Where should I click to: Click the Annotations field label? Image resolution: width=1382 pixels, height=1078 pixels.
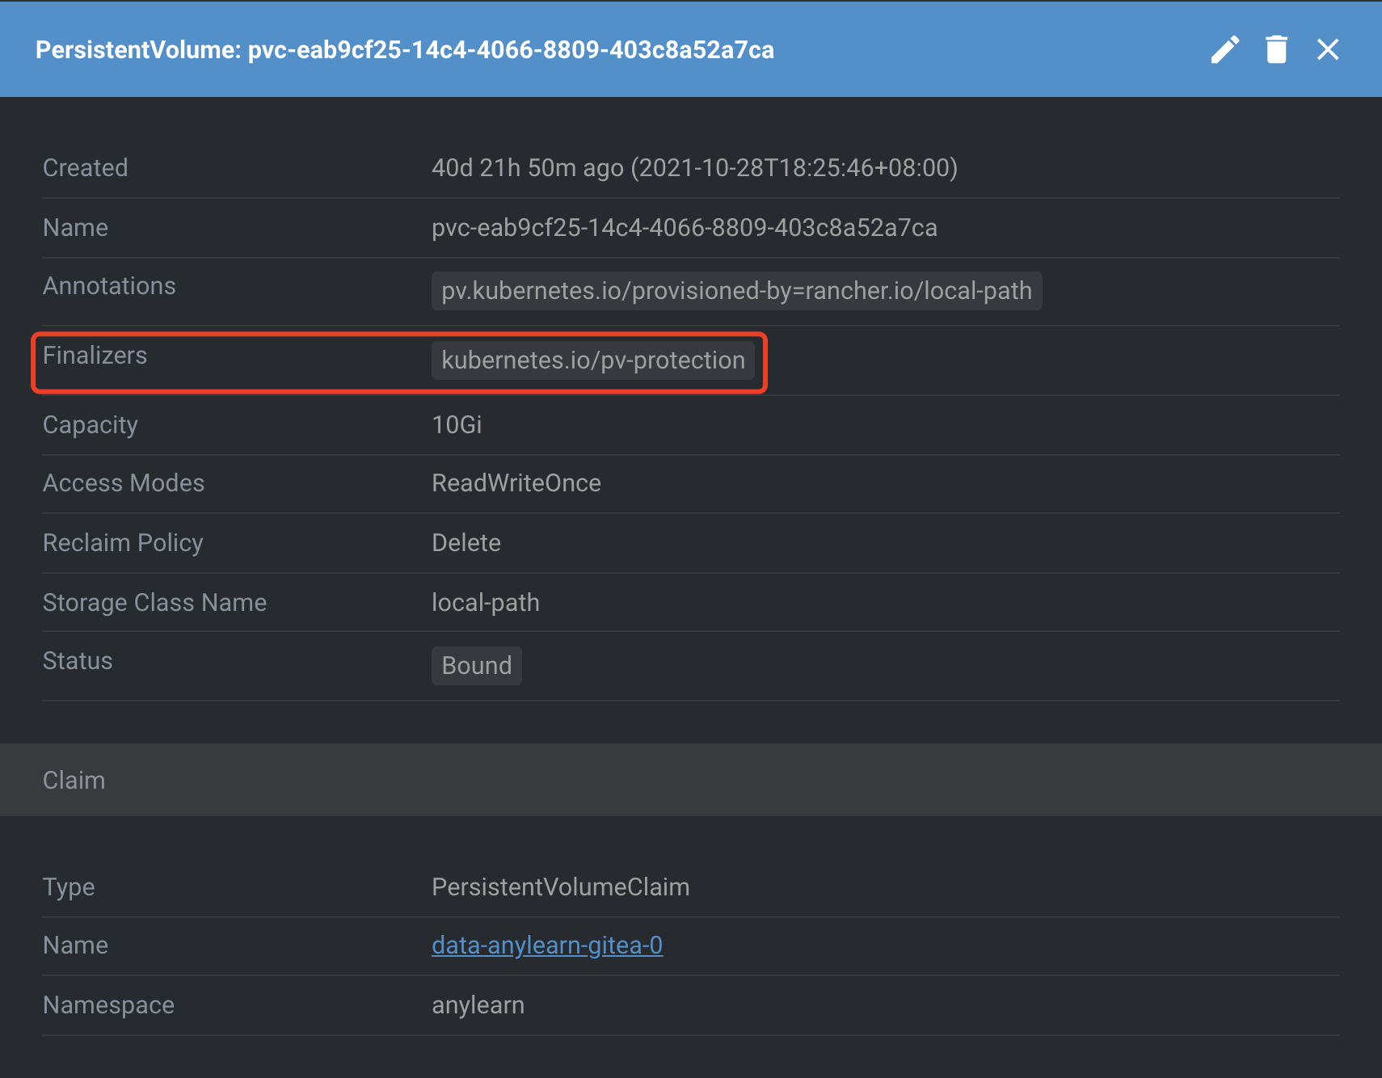click(109, 286)
